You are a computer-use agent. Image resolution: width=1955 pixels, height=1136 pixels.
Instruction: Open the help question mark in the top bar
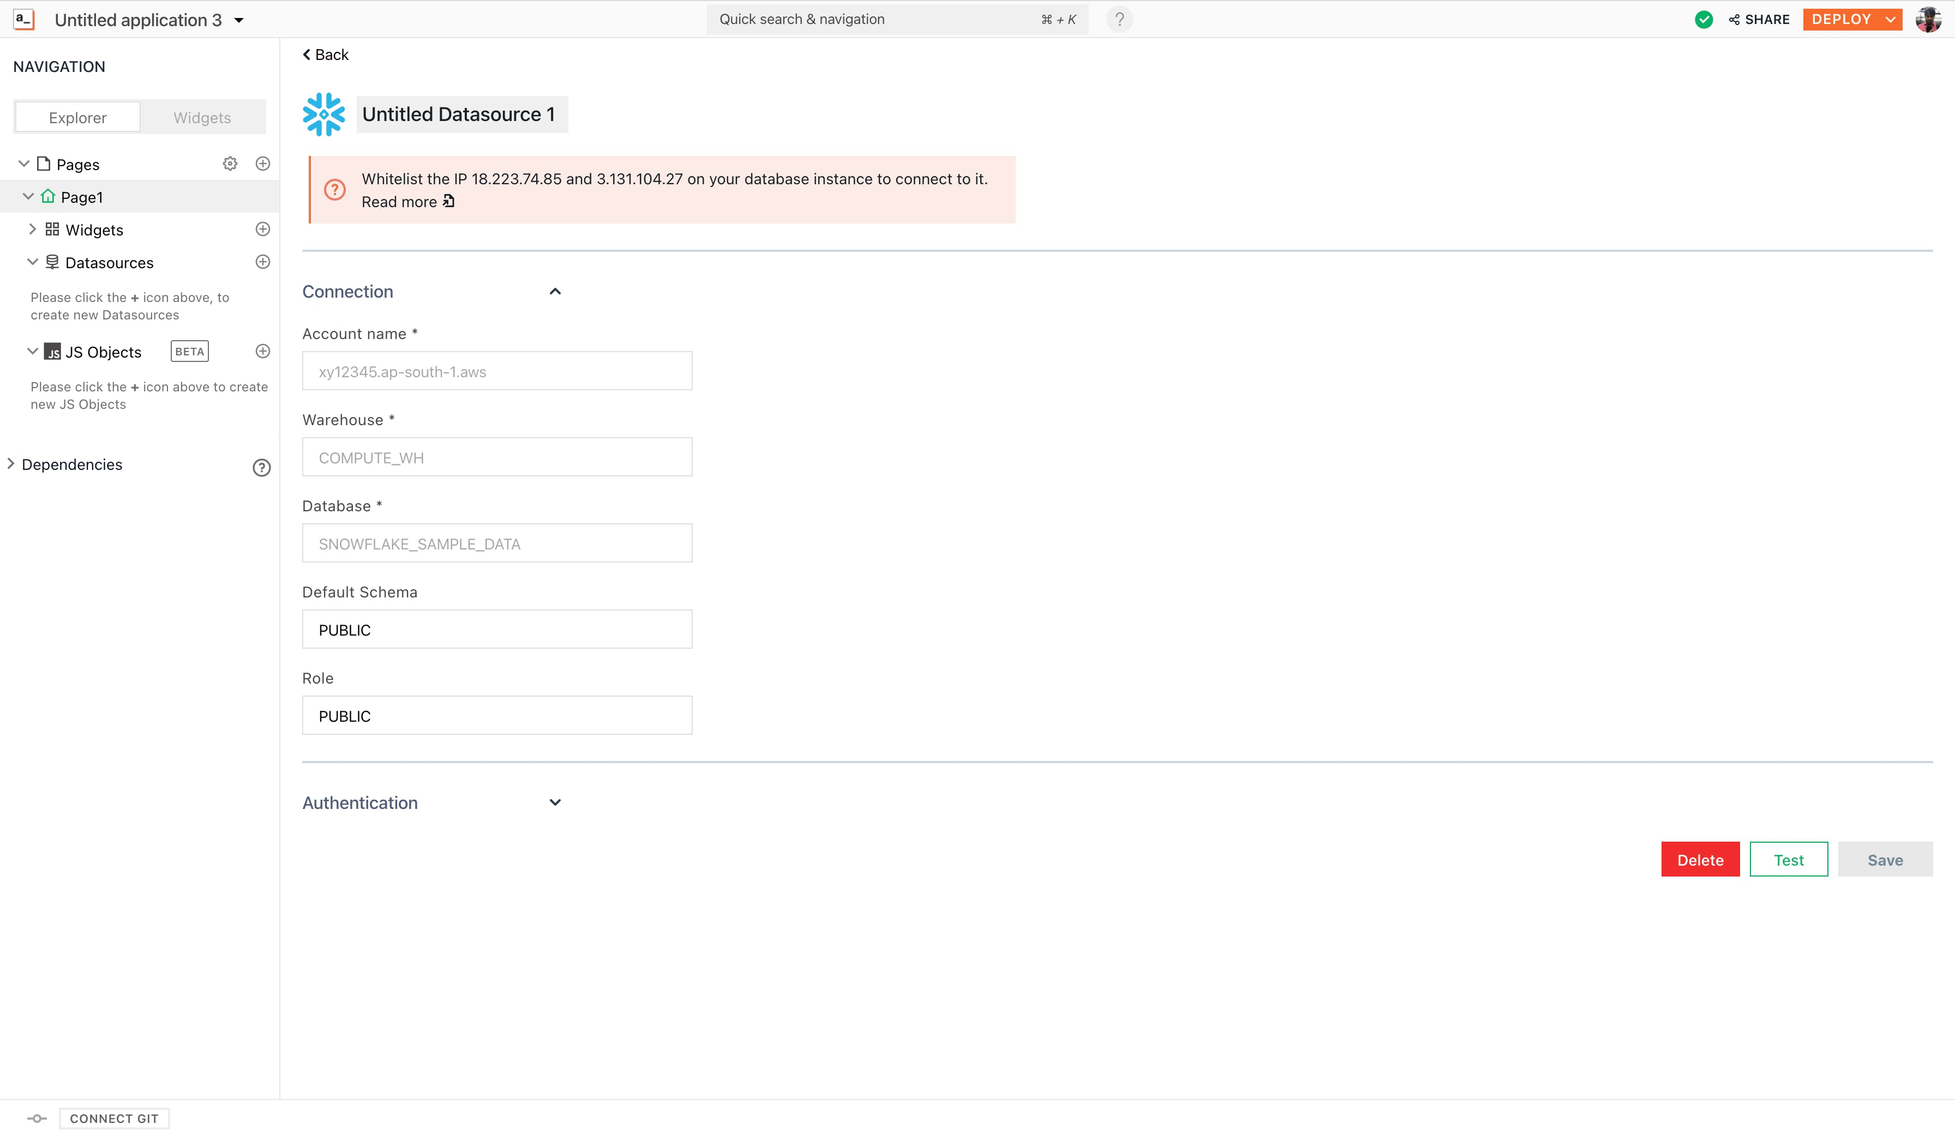tap(1119, 19)
